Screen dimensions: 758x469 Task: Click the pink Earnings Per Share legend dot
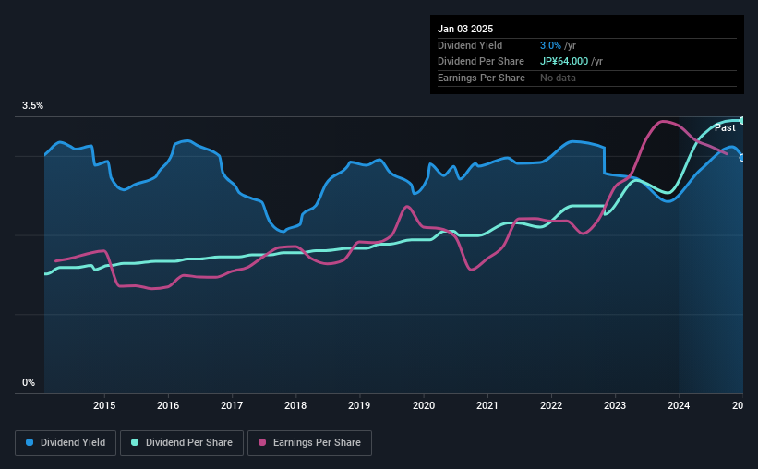262,442
